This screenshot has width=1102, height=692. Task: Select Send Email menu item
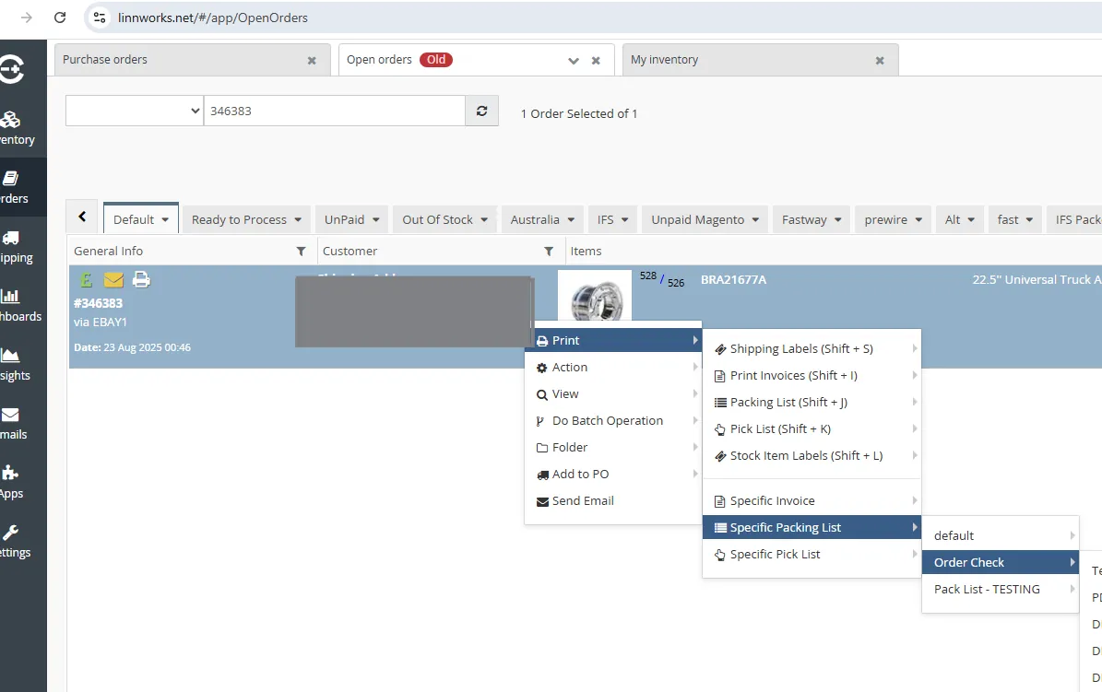[613, 501]
